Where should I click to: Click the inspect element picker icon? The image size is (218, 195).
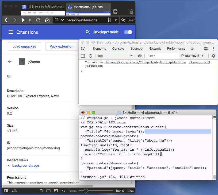[x=83, y=49]
